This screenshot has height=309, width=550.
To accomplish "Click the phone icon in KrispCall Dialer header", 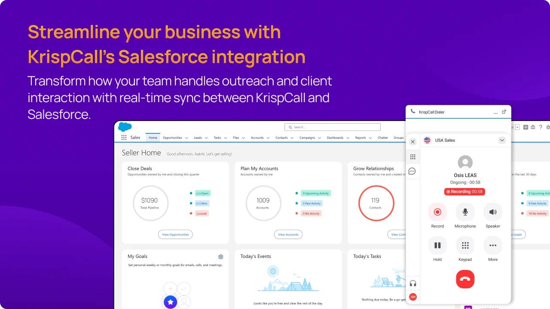I will click(x=413, y=112).
